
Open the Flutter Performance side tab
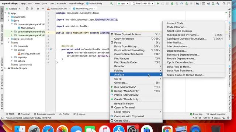pyautogui.click(x=229, y=76)
